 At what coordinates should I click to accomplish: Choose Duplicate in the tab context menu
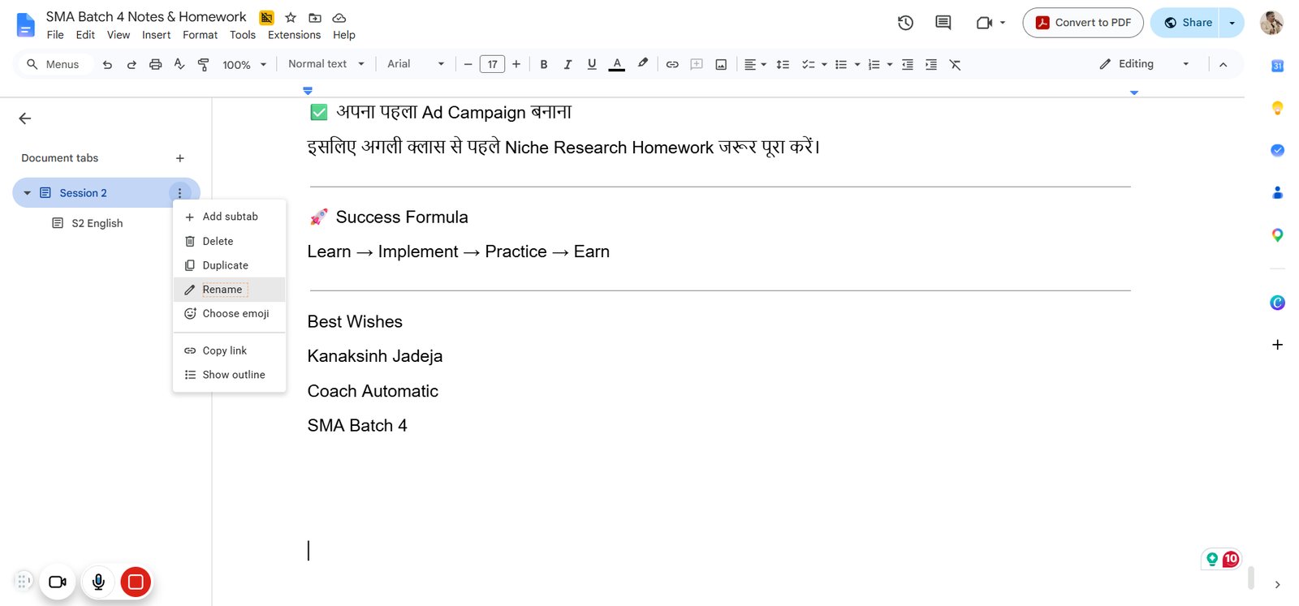(230, 265)
